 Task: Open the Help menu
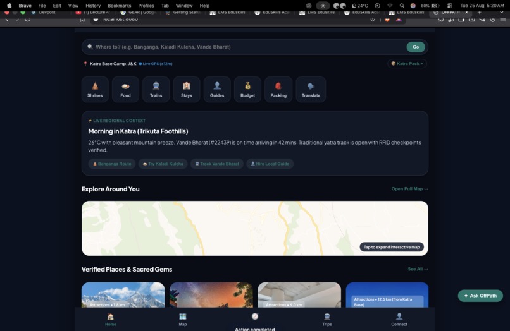[x=204, y=6]
